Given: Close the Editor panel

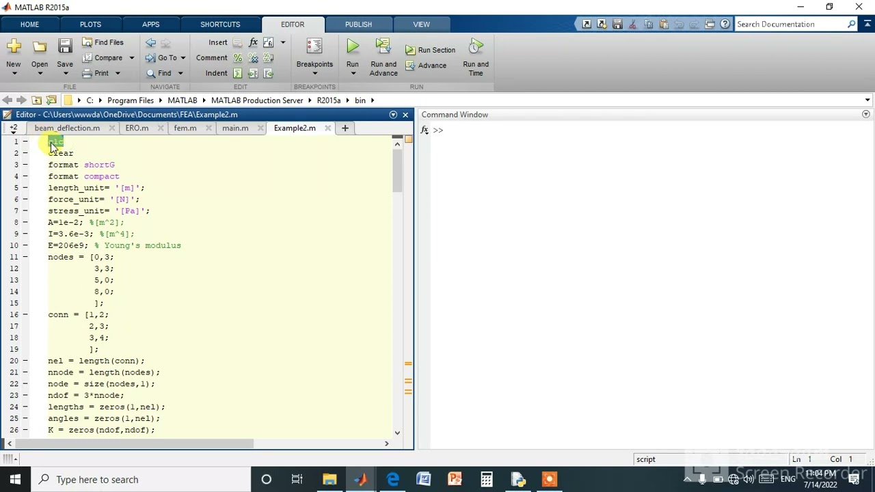Looking at the screenshot, I should point(405,115).
